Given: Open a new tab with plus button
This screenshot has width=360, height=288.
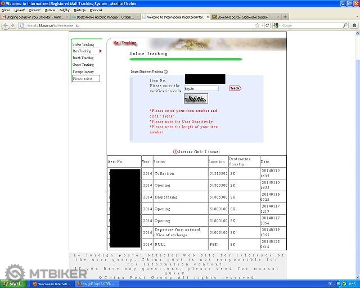Looking at the screenshot, I should (286, 17).
